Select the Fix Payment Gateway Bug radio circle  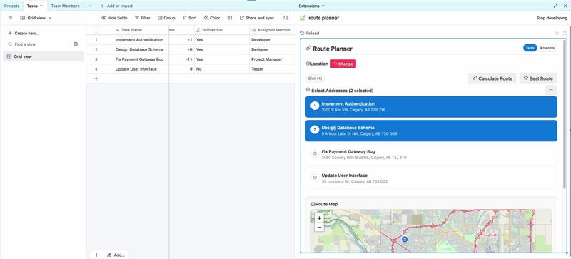[x=315, y=153]
